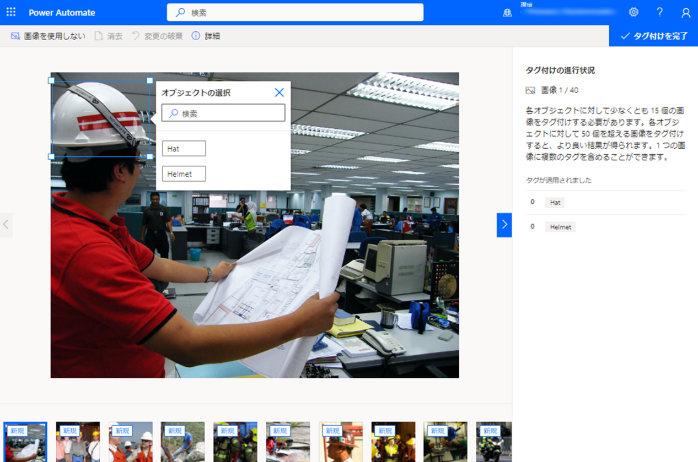Image resolution: width=698 pixels, height=462 pixels.
Task: Click the top-right handle of the selection box
Action: [150, 80]
